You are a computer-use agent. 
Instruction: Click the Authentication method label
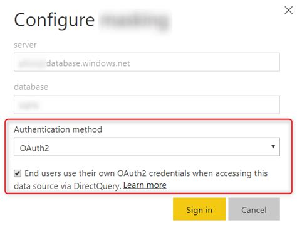click(58, 129)
